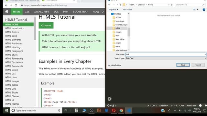Click the taskbar search box
The width and height of the screenshot is (207, 116).
point(36,111)
